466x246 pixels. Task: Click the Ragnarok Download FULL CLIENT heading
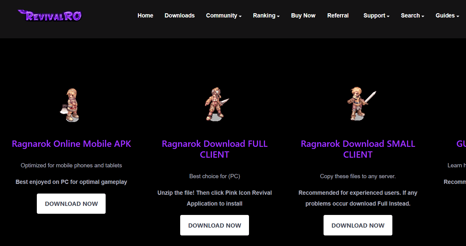click(x=215, y=149)
